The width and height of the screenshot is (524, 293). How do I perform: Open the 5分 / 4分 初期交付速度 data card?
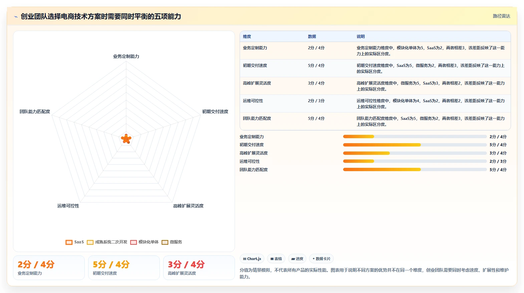pyautogui.click(x=124, y=268)
